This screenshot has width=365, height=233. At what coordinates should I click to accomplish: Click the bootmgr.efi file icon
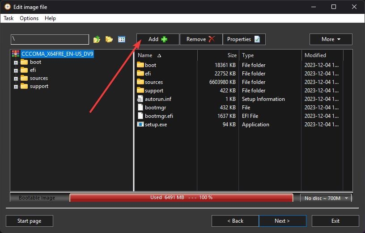140,116
